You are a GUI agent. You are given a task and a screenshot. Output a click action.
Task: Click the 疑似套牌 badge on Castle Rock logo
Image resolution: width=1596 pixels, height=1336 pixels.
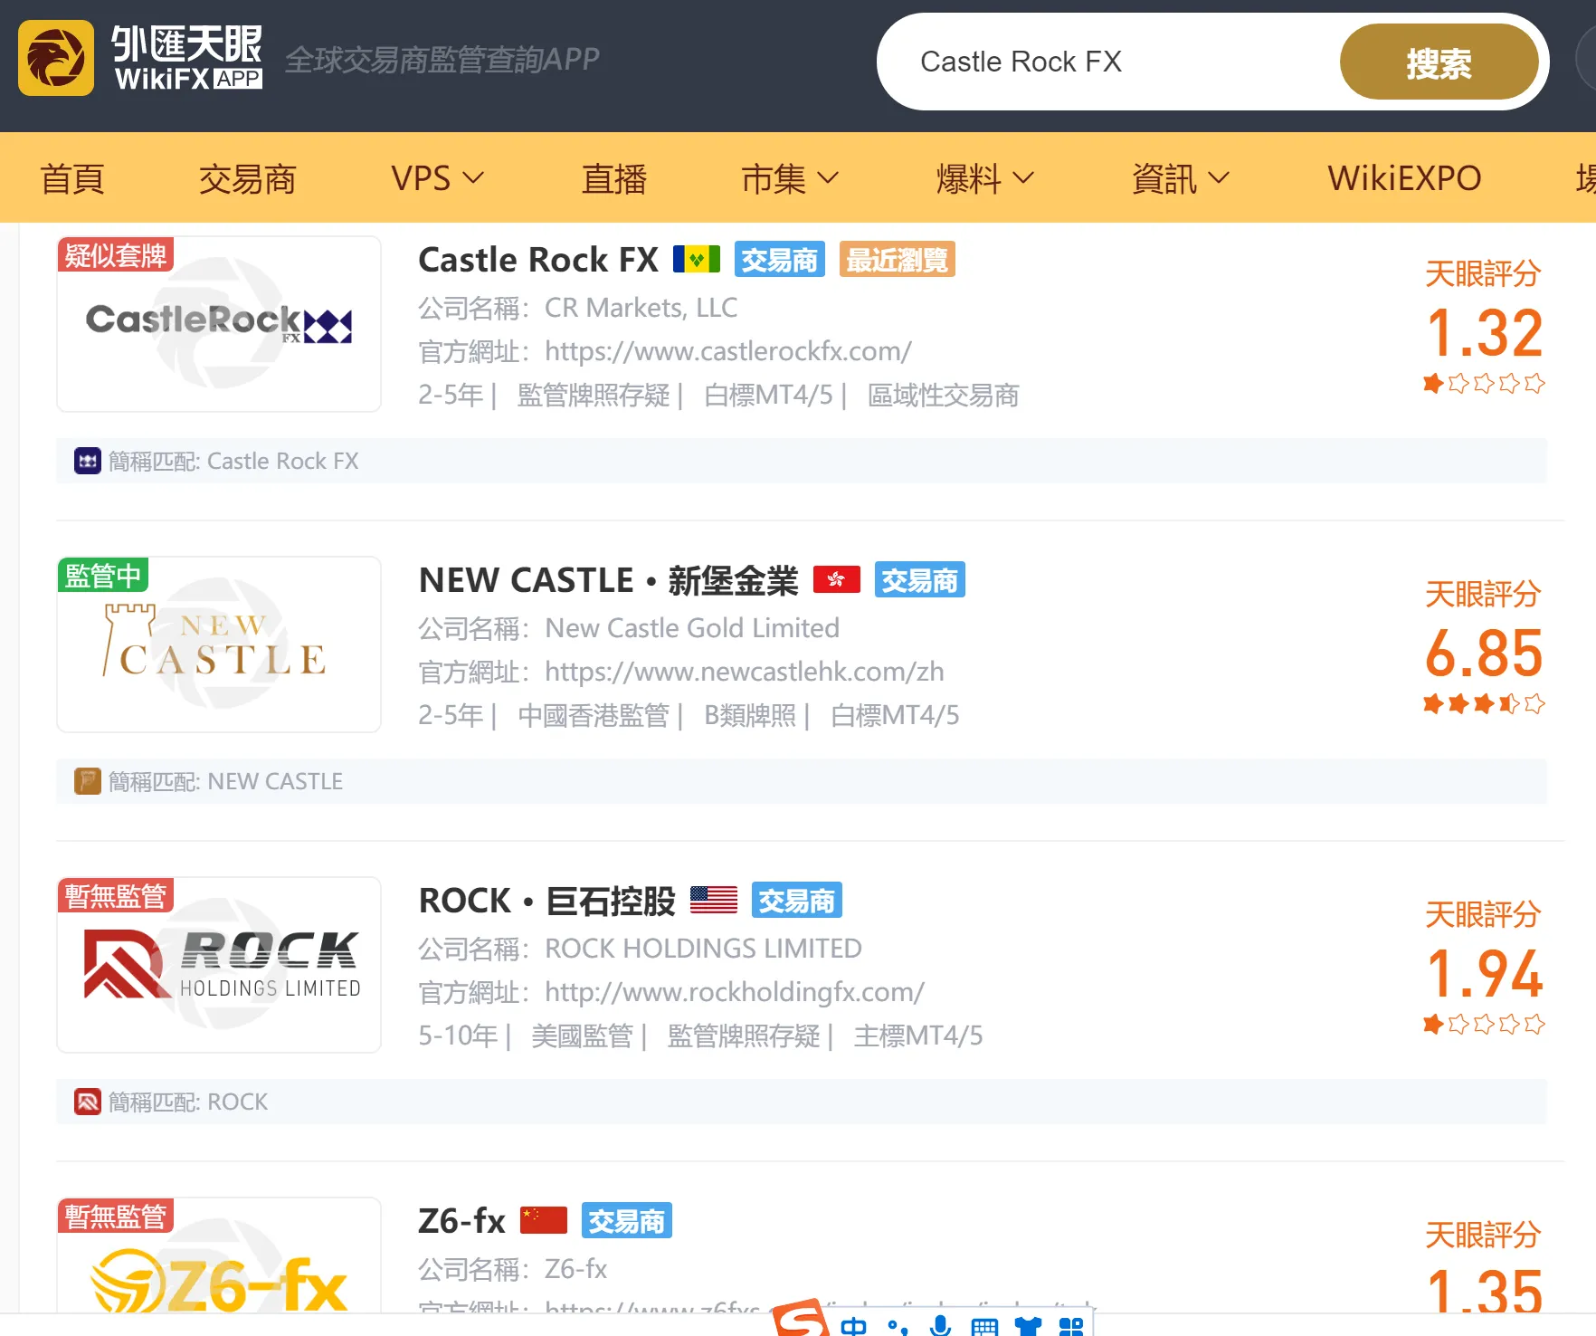coord(116,255)
